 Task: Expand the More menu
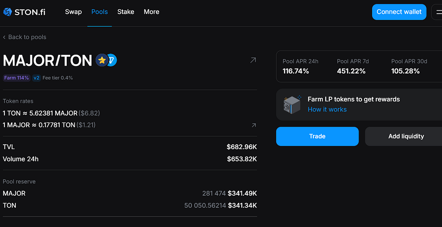(x=151, y=12)
